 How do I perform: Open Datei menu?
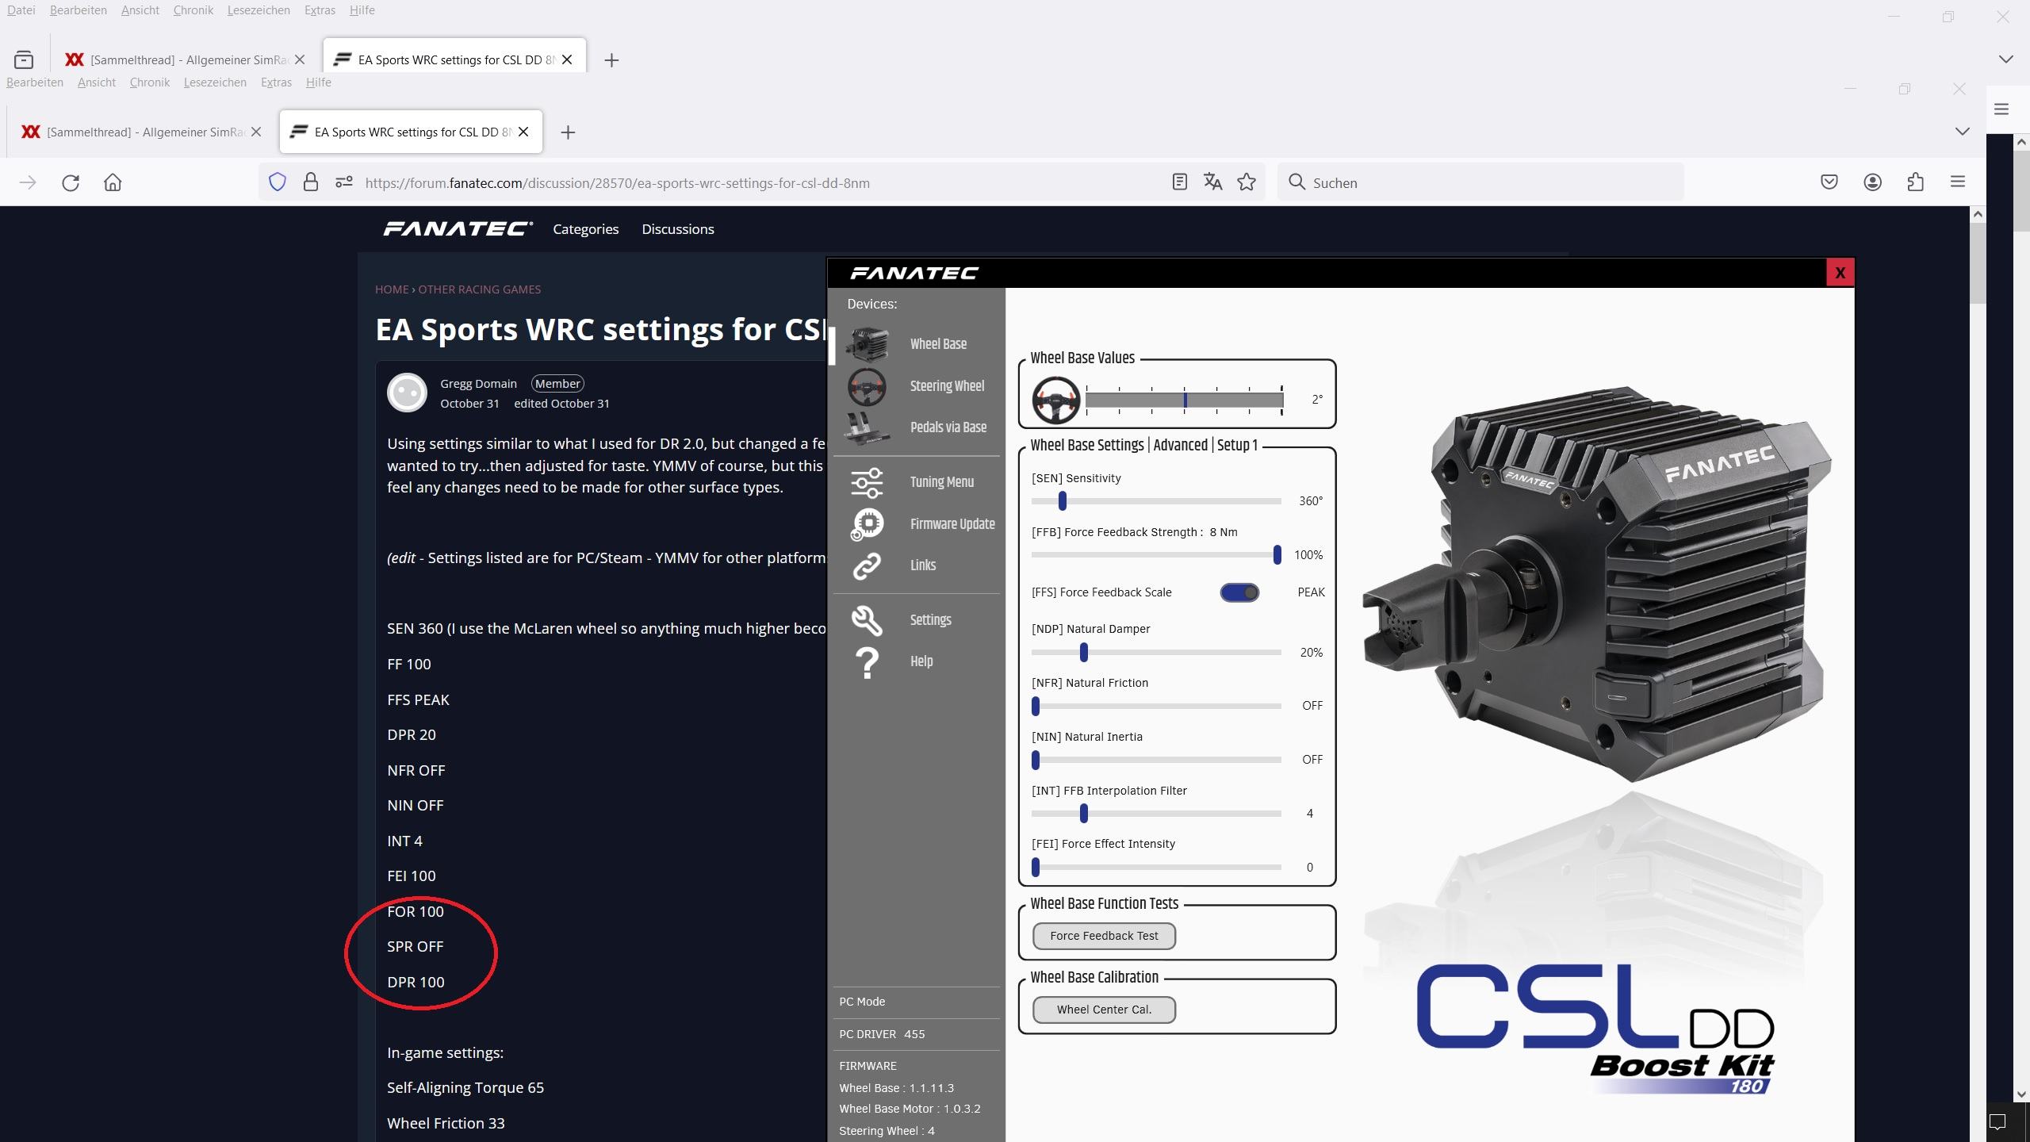(x=21, y=10)
